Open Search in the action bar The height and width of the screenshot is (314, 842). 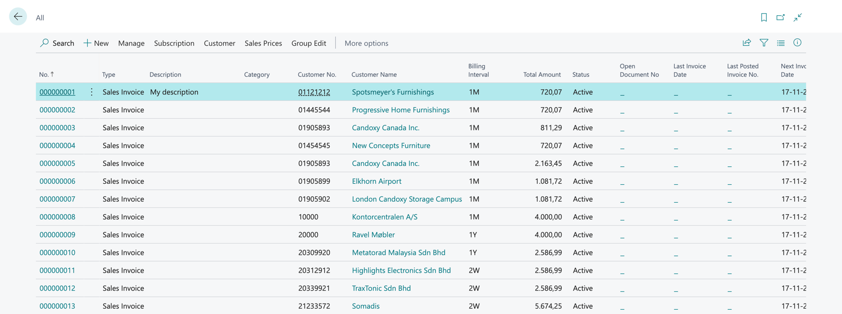57,43
